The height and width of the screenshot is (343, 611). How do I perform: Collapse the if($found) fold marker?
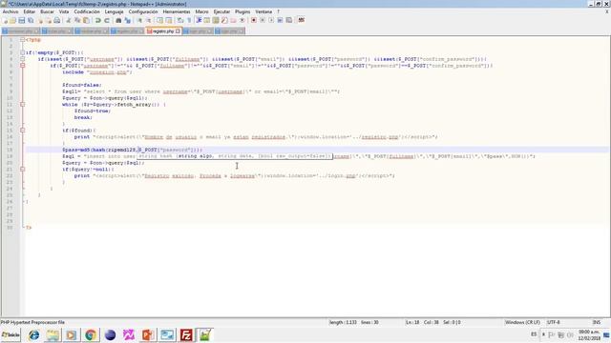23,131
